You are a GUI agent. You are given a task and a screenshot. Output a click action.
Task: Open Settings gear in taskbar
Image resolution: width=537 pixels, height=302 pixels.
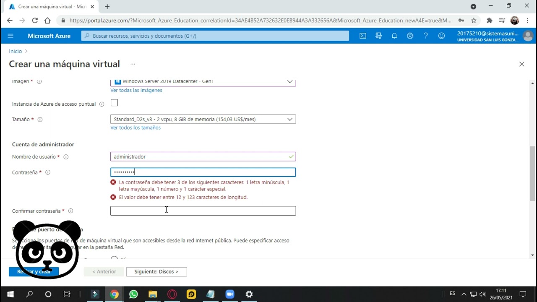point(249,294)
